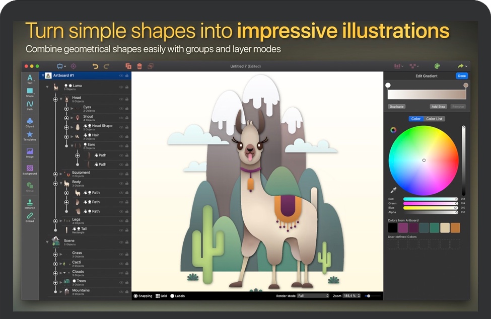Toggle the Snapping radio option

136,296
